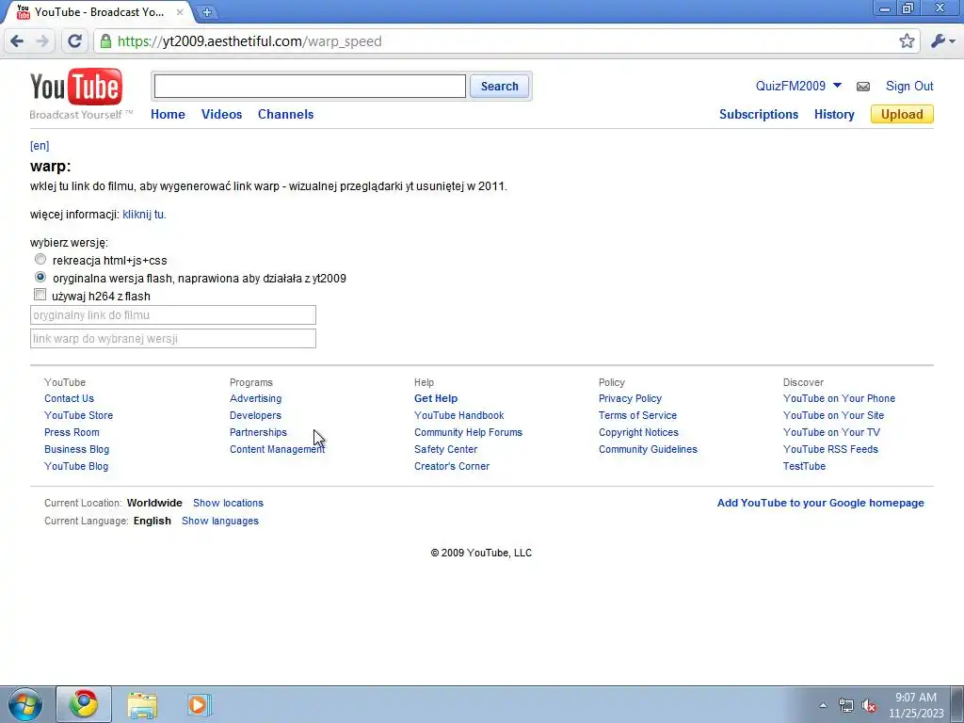This screenshot has height=723, width=964.
Task: Open Subscriptions in the header
Action: 759,114
